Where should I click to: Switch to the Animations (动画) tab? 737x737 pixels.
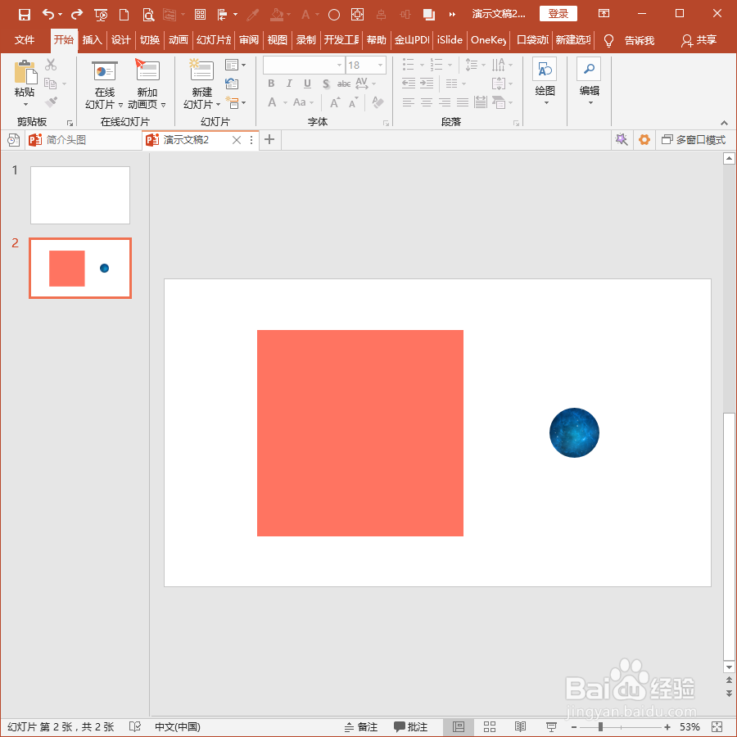[179, 40]
